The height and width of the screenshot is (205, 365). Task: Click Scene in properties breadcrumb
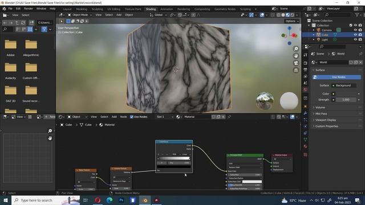click(x=320, y=54)
